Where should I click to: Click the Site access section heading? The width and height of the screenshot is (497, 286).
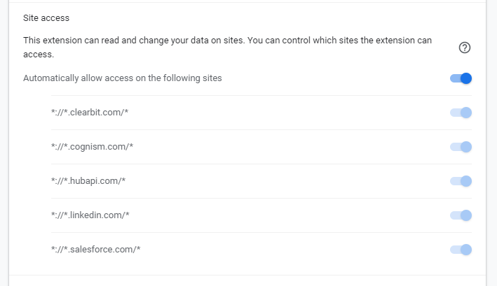point(46,18)
